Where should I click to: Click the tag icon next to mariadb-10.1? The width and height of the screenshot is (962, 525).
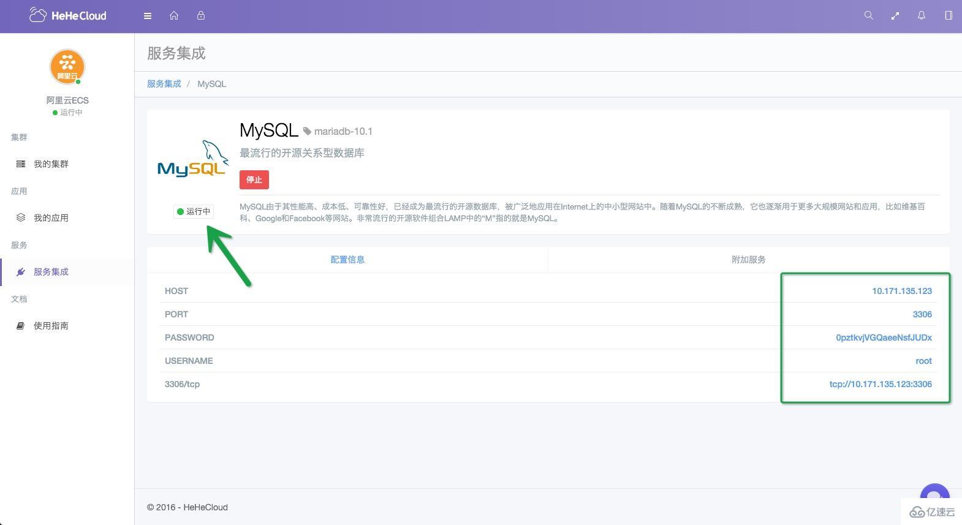(308, 131)
